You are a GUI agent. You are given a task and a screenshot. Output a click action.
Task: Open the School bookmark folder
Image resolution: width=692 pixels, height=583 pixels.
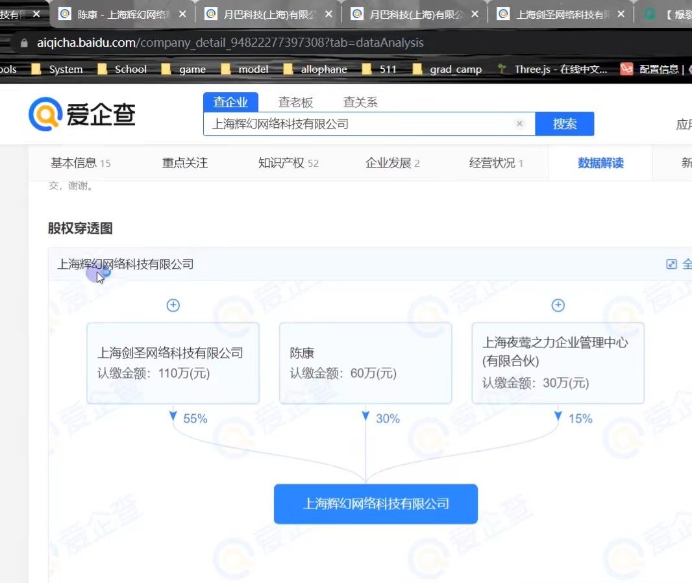coord(122,69)
